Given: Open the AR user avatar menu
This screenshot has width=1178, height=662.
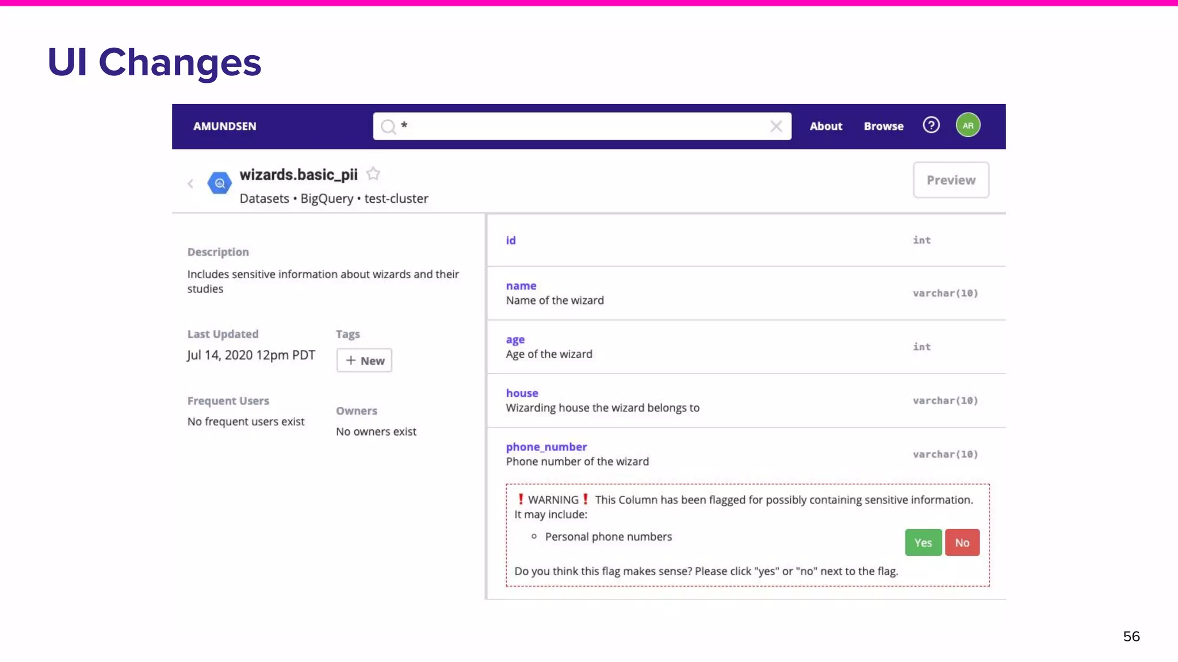Looking at the screenshot, I should pyautogui.click(x=968, y=125).
